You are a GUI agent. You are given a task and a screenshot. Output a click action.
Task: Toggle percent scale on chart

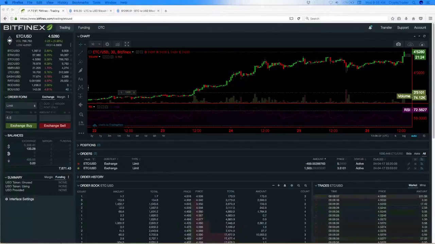coord(395,136)
